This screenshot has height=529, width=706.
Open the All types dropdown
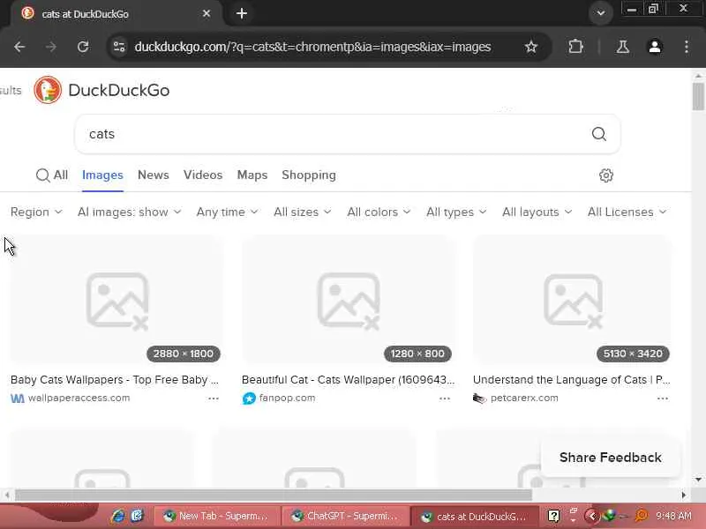coord(456,212)
